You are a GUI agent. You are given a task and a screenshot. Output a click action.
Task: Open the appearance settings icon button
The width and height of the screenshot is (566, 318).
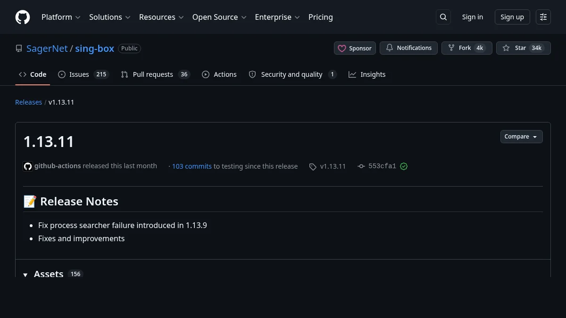pos(543,17)
